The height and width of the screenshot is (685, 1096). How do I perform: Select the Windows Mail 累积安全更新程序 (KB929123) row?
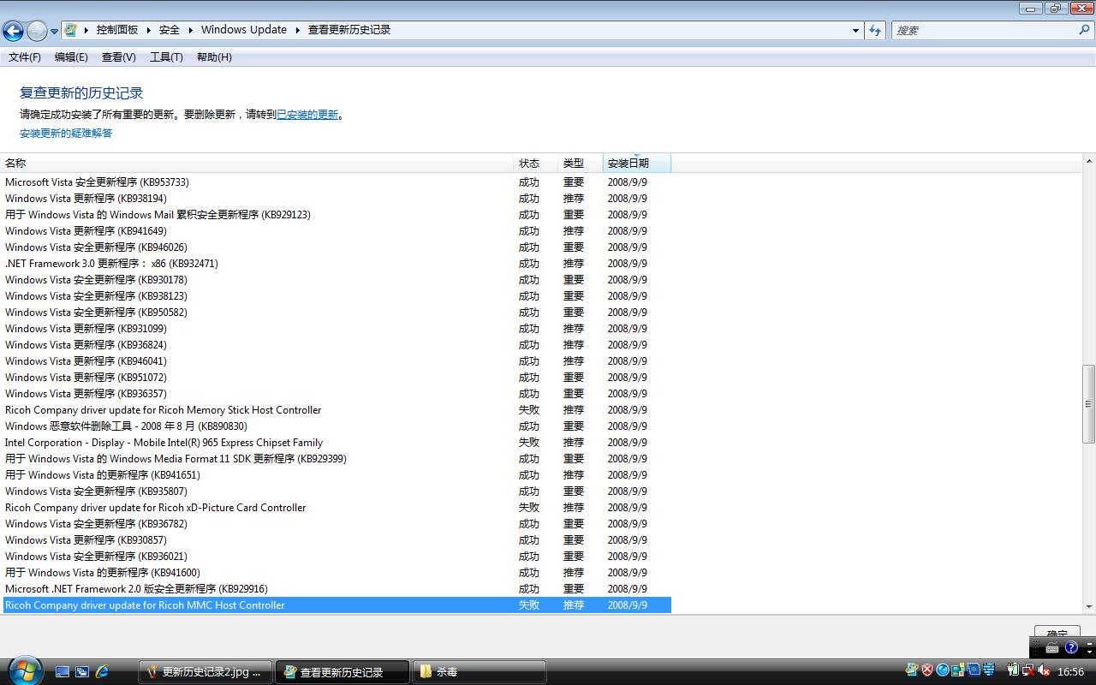(337, 215)
